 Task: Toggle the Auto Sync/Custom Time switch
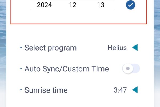pyautogui.click(x=131, y=68)
